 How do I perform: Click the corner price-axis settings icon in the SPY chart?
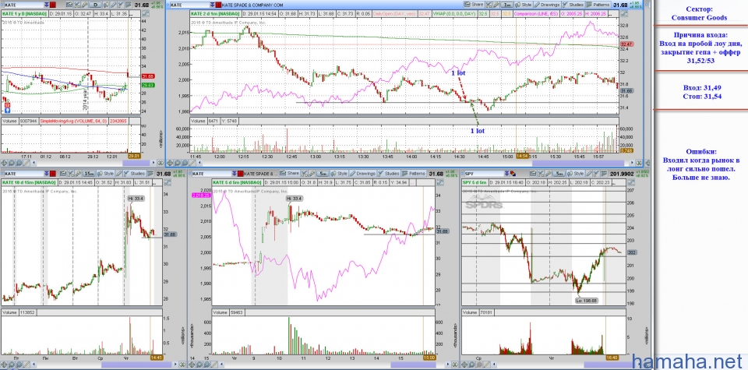coord(630,182)
